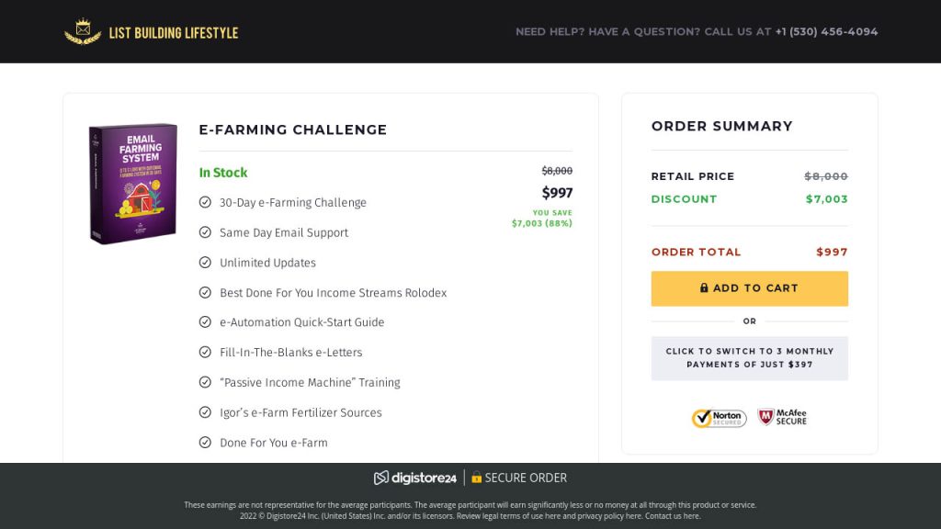Click the Email Farming System product box image

133,184
